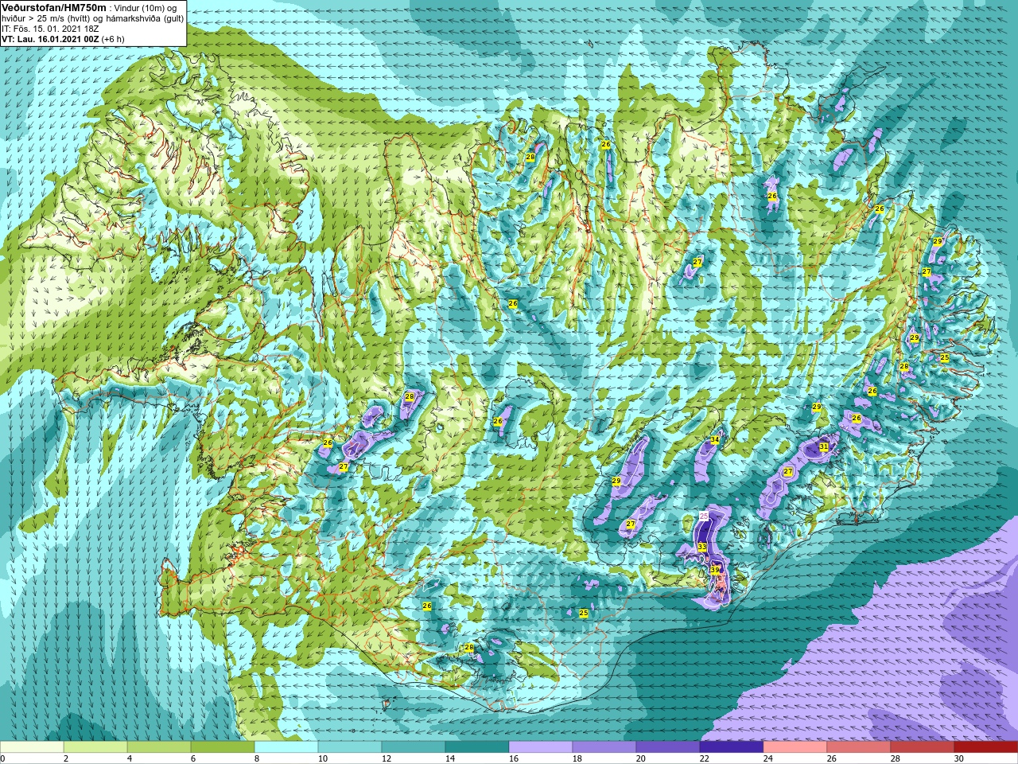Image resolution: width=1018 pixels, height=764 pixels.
Task: Click the white '25' wind label
Action: [x=703, y=516]
